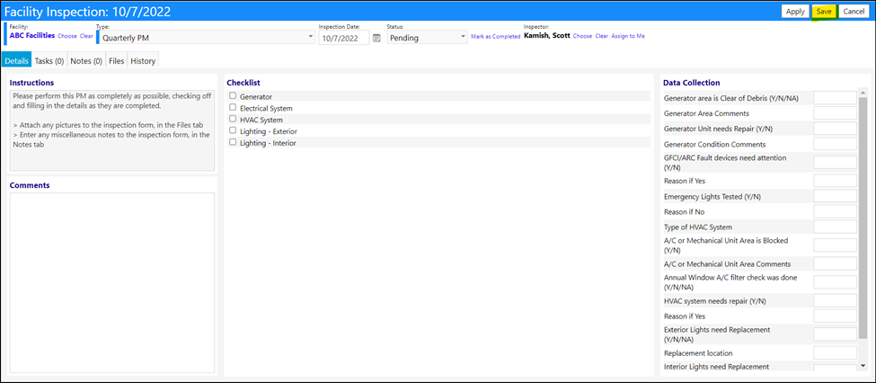
Task: Toggle the Lighting - Interior checkbox
Action: coord(233,142)
